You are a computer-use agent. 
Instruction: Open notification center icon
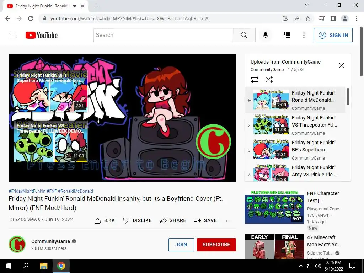tap(352, 266)
